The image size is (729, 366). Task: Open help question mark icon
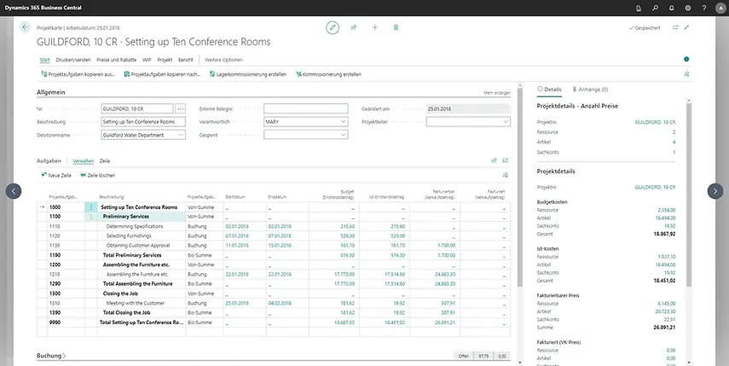(x=704, y=8)
